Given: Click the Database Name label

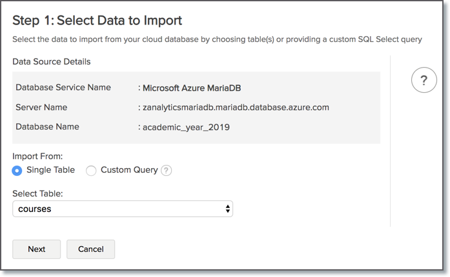Looking at the screenshot, I should click(47, 127).
